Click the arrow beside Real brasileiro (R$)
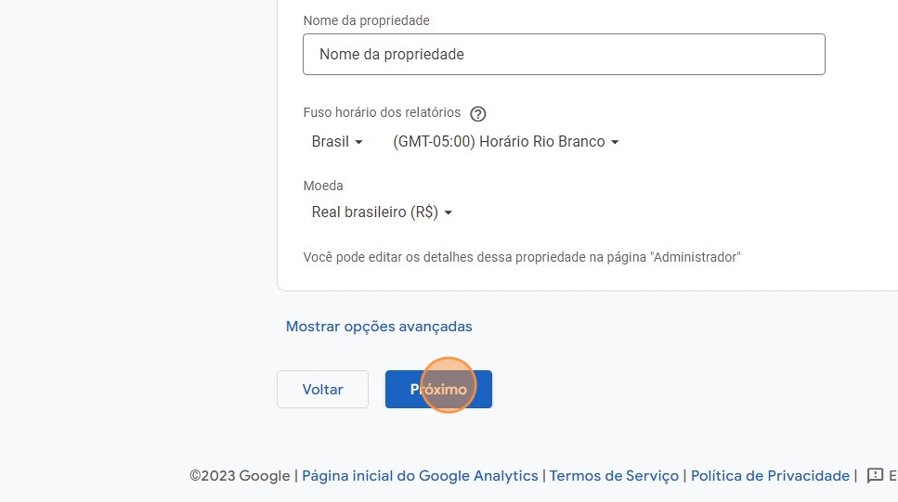This screenshot has height=502, width=898. tap(449, 213)
